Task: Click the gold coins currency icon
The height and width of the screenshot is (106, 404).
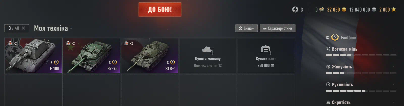Action: (344, 10)
